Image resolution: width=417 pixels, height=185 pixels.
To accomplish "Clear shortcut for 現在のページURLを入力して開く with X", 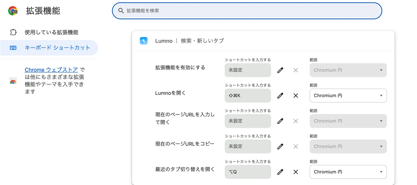I will 296,121.
